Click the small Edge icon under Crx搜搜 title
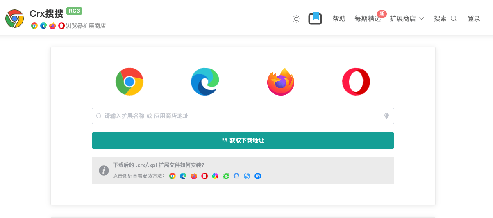Image resolution: width=493 pixels, height=218 pixels. [43, 26]
